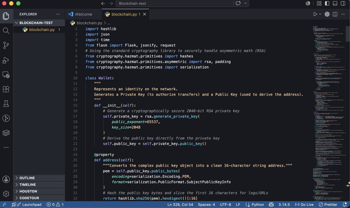The image size is (350, 208).
Task: Open the Customize Layout icon
Action: coord(319,3)
